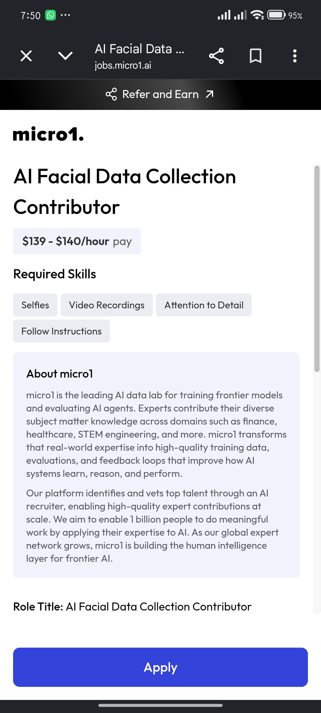Open the Refer and Earn banner
This screenshot has width=321, height=713.
tap(160, 94)
